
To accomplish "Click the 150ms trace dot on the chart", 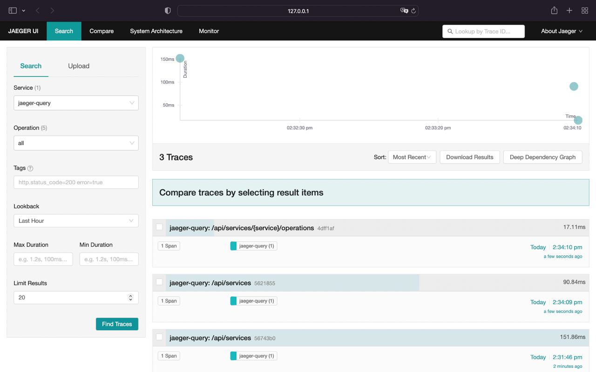I will (180, 58).
